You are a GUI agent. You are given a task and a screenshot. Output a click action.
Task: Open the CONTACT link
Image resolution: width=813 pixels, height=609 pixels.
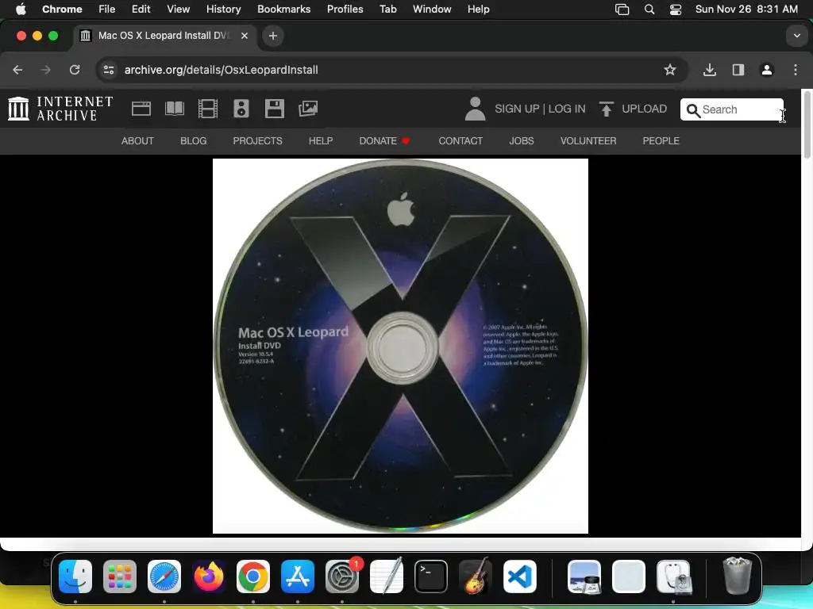pyautogui.click(x=460, y=141)
